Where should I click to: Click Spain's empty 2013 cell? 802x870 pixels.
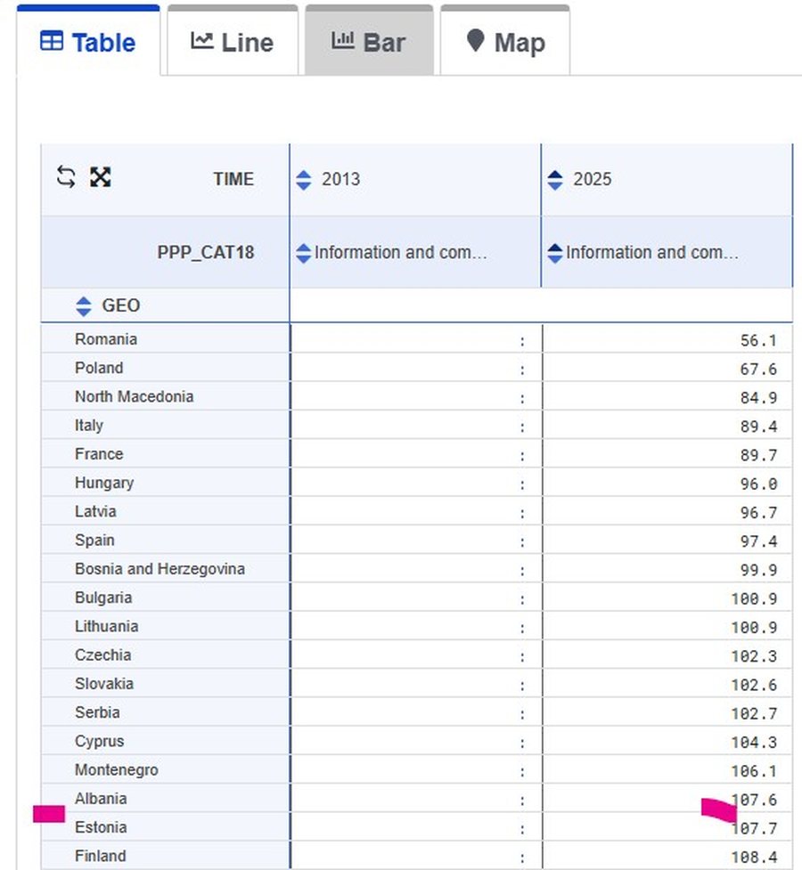[x=416, y=540]
